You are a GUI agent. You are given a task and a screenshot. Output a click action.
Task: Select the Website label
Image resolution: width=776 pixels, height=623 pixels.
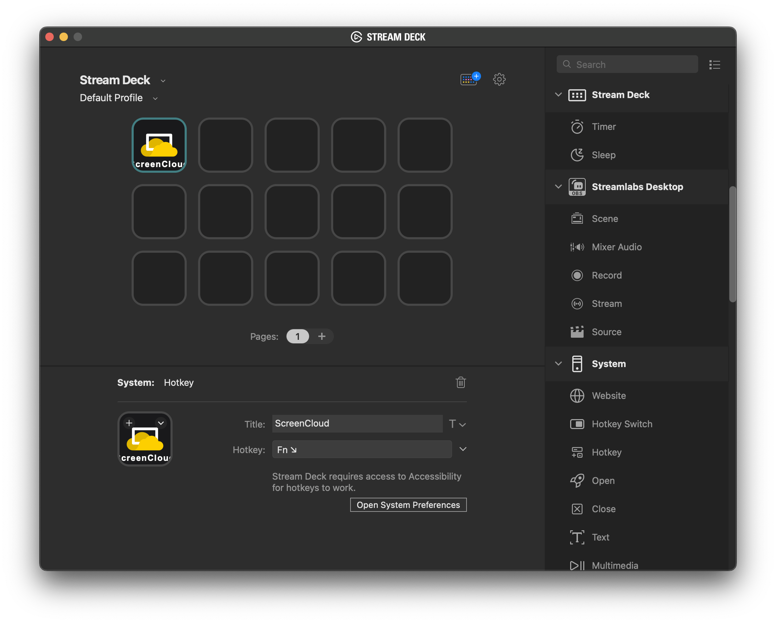click(609, 396)
